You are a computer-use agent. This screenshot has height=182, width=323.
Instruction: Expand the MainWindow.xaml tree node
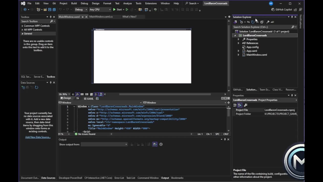tap(238, 55)
